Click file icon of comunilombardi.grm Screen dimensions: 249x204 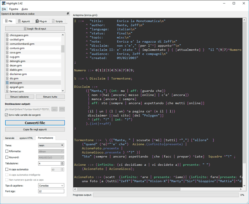click(x=7, y=44)
